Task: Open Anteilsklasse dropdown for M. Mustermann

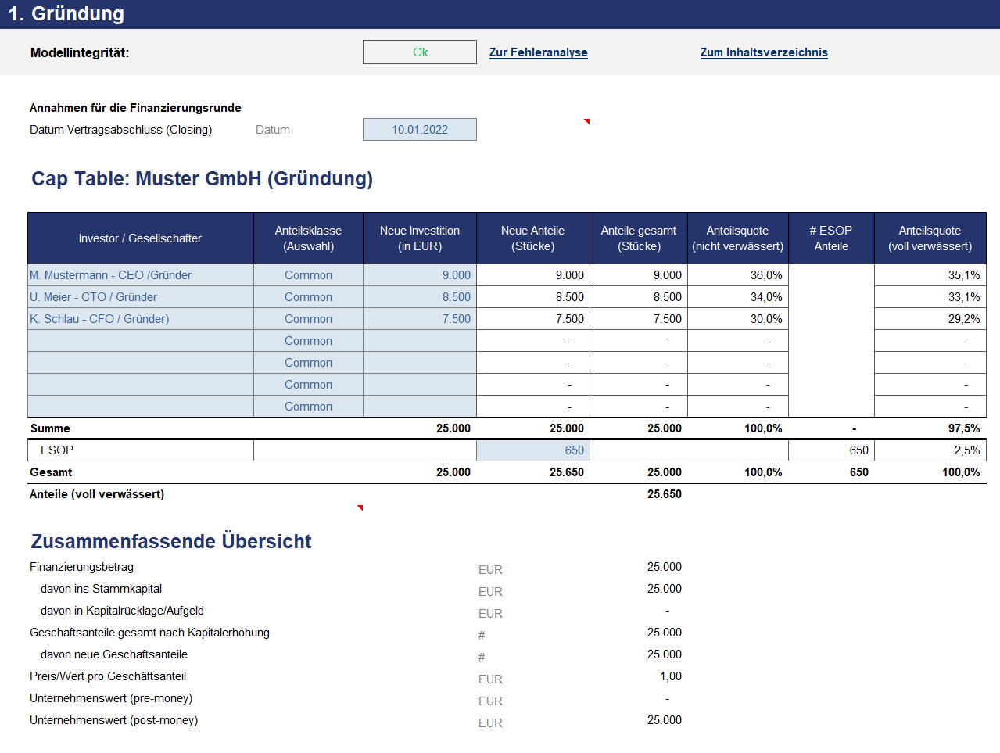Action: pyautogui.click(x=308, y=275)
